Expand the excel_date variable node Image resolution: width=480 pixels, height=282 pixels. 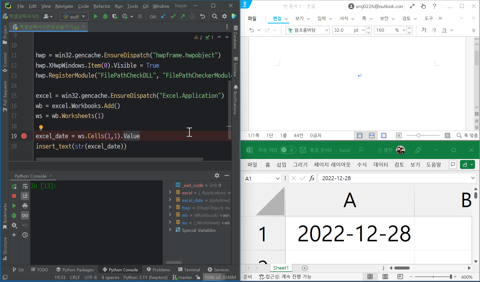170,200
